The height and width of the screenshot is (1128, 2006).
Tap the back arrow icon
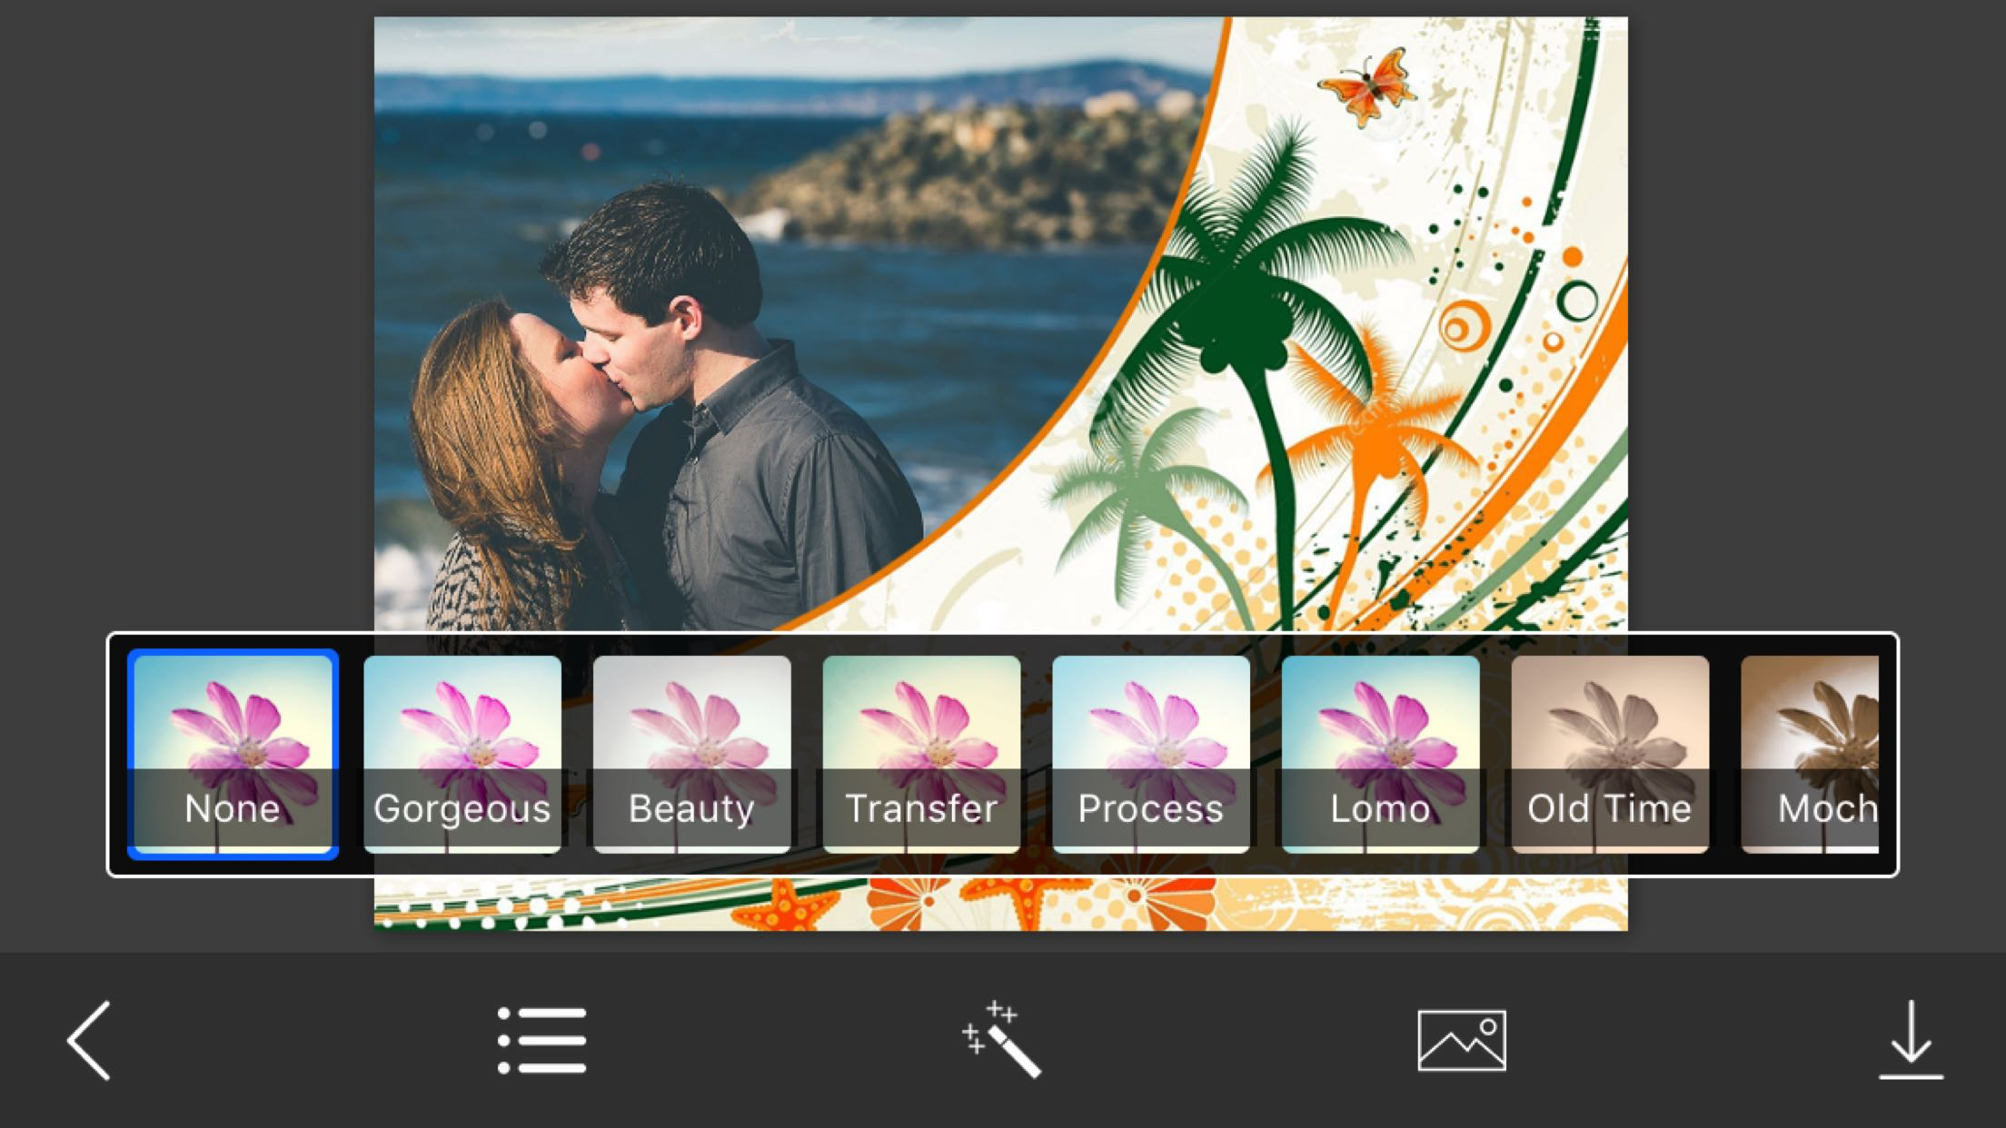89,1041
